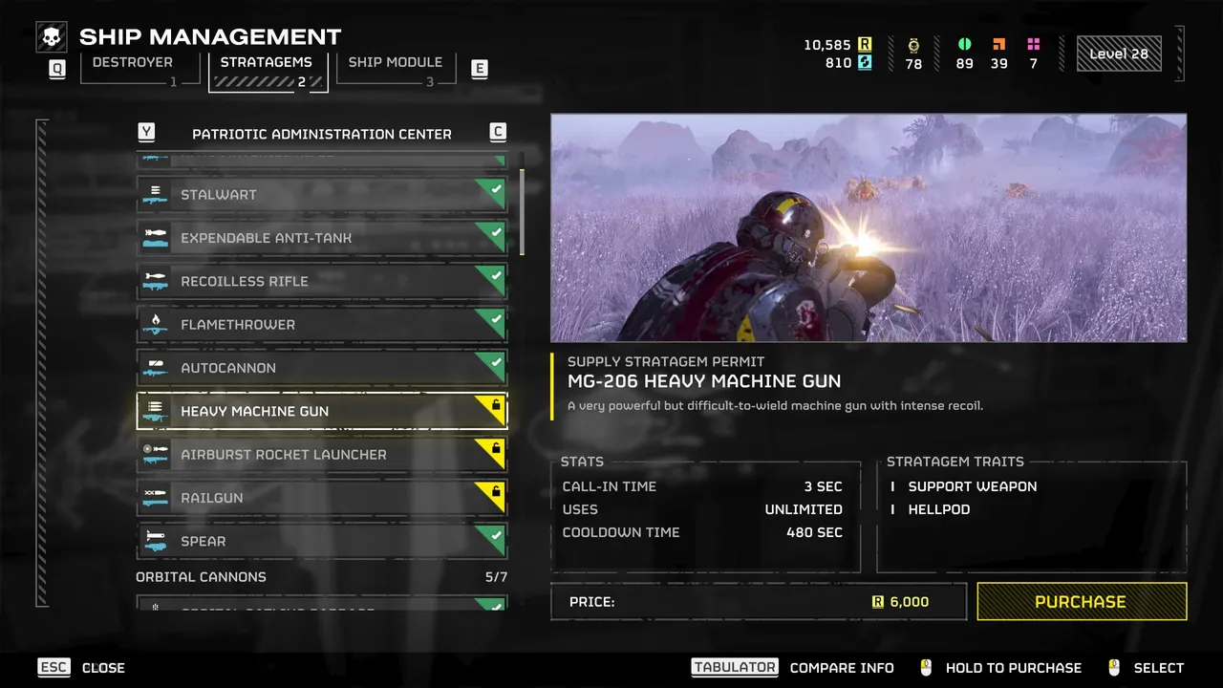Select the Spear launcher icon
1223x688 pixels.
pos(155,541)
